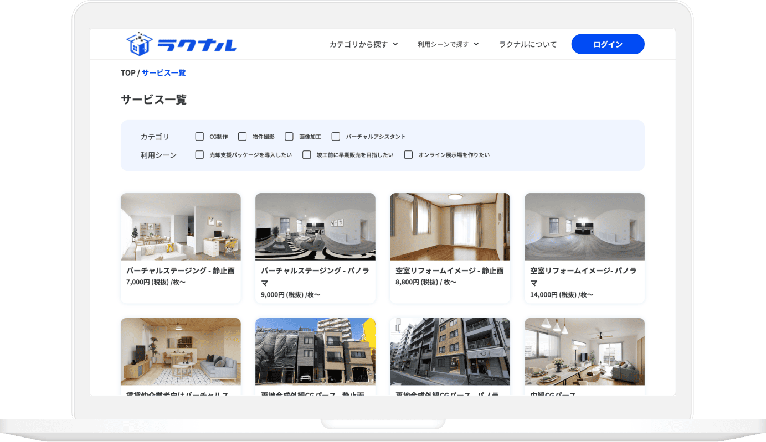Click the ラクナル brand wordmark

197,45
